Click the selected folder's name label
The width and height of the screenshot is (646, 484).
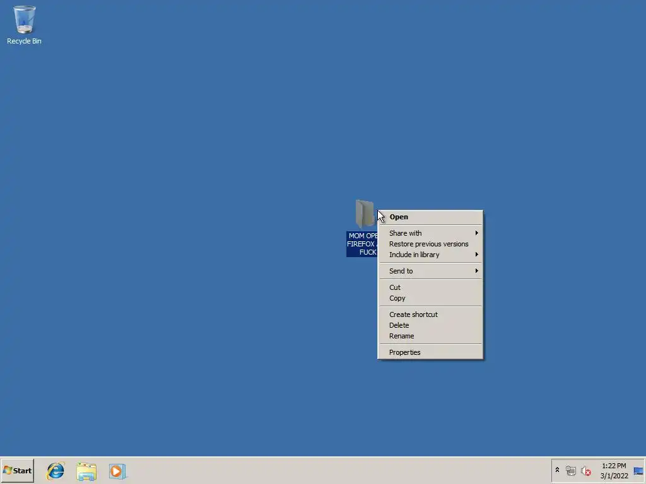click(x=362, y=244)
